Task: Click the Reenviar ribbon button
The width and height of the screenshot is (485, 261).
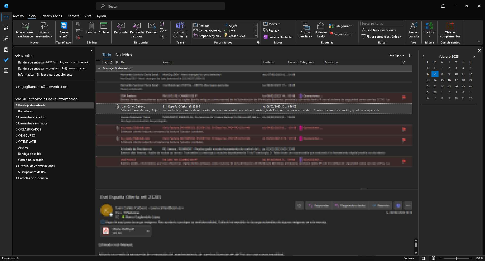Action: (152, 28)
